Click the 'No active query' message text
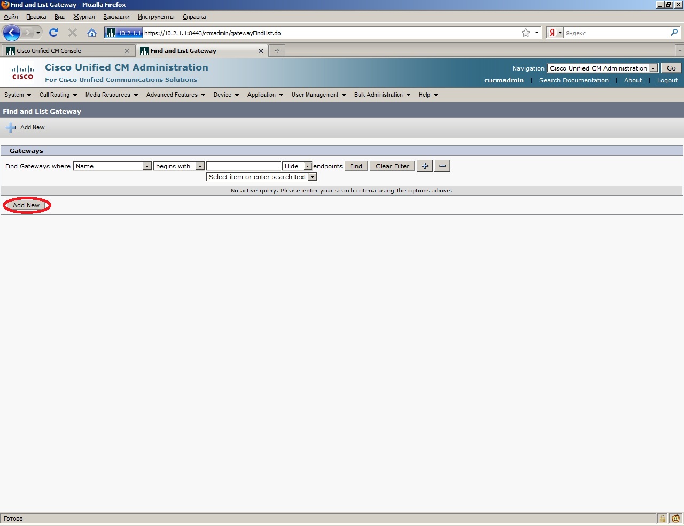This screenshot has width=684, height=526. tap(341, 190)
